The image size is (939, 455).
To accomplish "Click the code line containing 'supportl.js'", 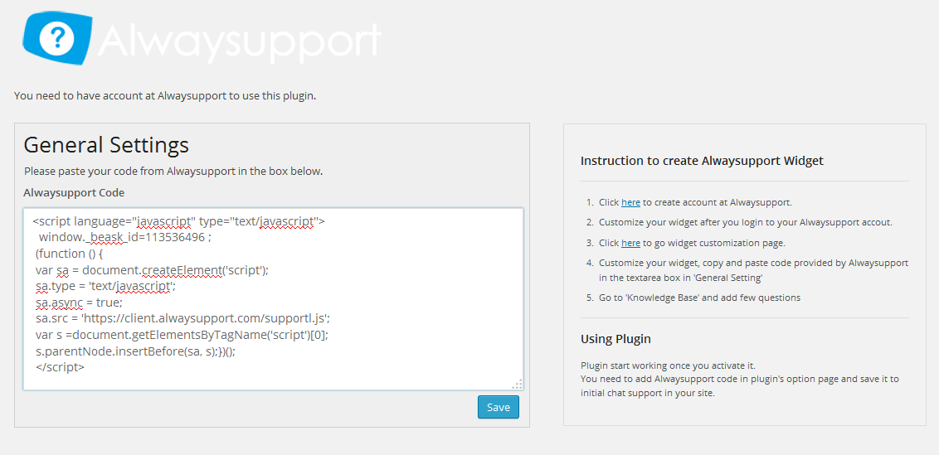I will (x=182, y=318).
